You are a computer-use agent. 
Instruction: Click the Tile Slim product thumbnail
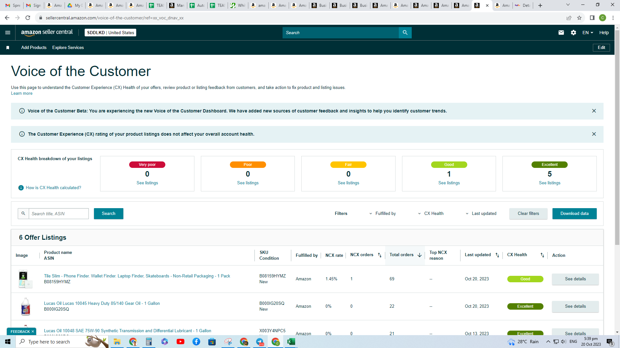[26, 279]
